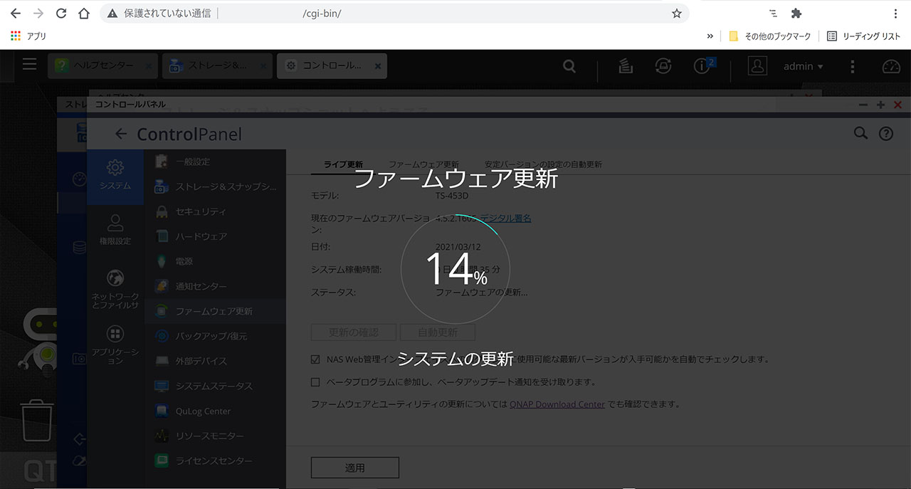Open the QTS main hamburger menu
Image resolution: width=911 pixels, height=489 pixels.
click(29, 65)
